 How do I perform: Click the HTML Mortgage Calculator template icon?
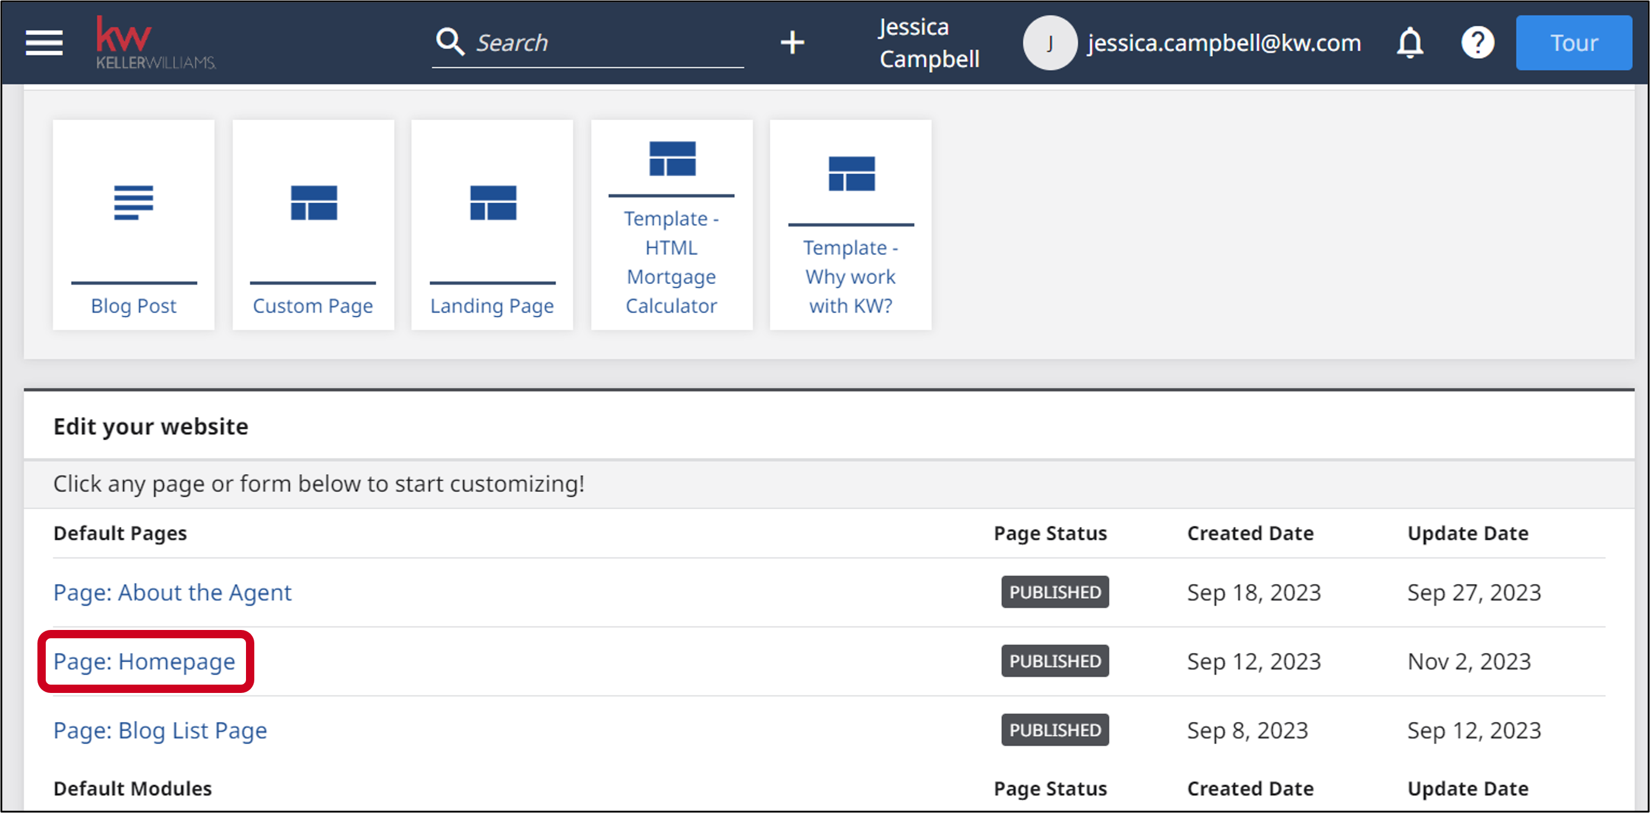point(672,158)
